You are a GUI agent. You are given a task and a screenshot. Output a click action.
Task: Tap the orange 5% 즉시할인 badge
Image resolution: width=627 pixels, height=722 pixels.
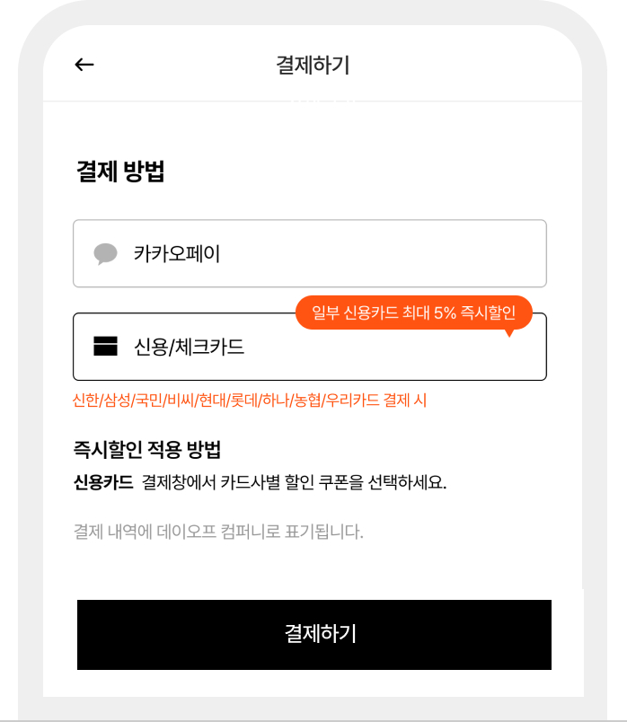tap(414, 313)
